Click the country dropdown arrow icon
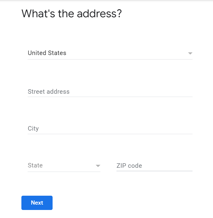This screenshot has height=218, width=213. tap(190, 53)
